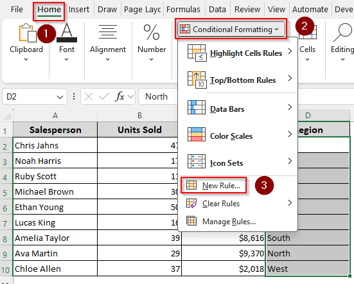Switch to the View tab

(276, 10)
